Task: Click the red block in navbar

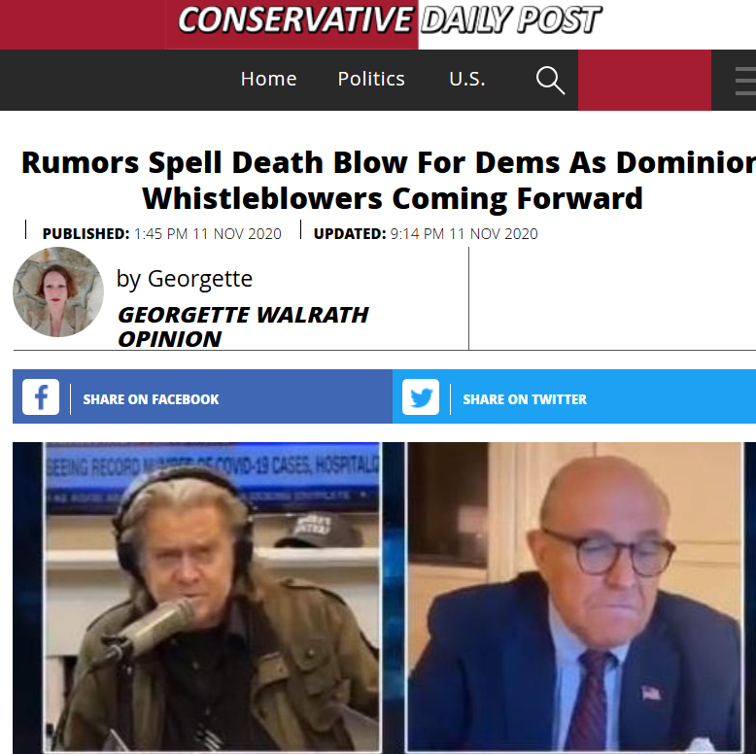Action: click(644, 80)
